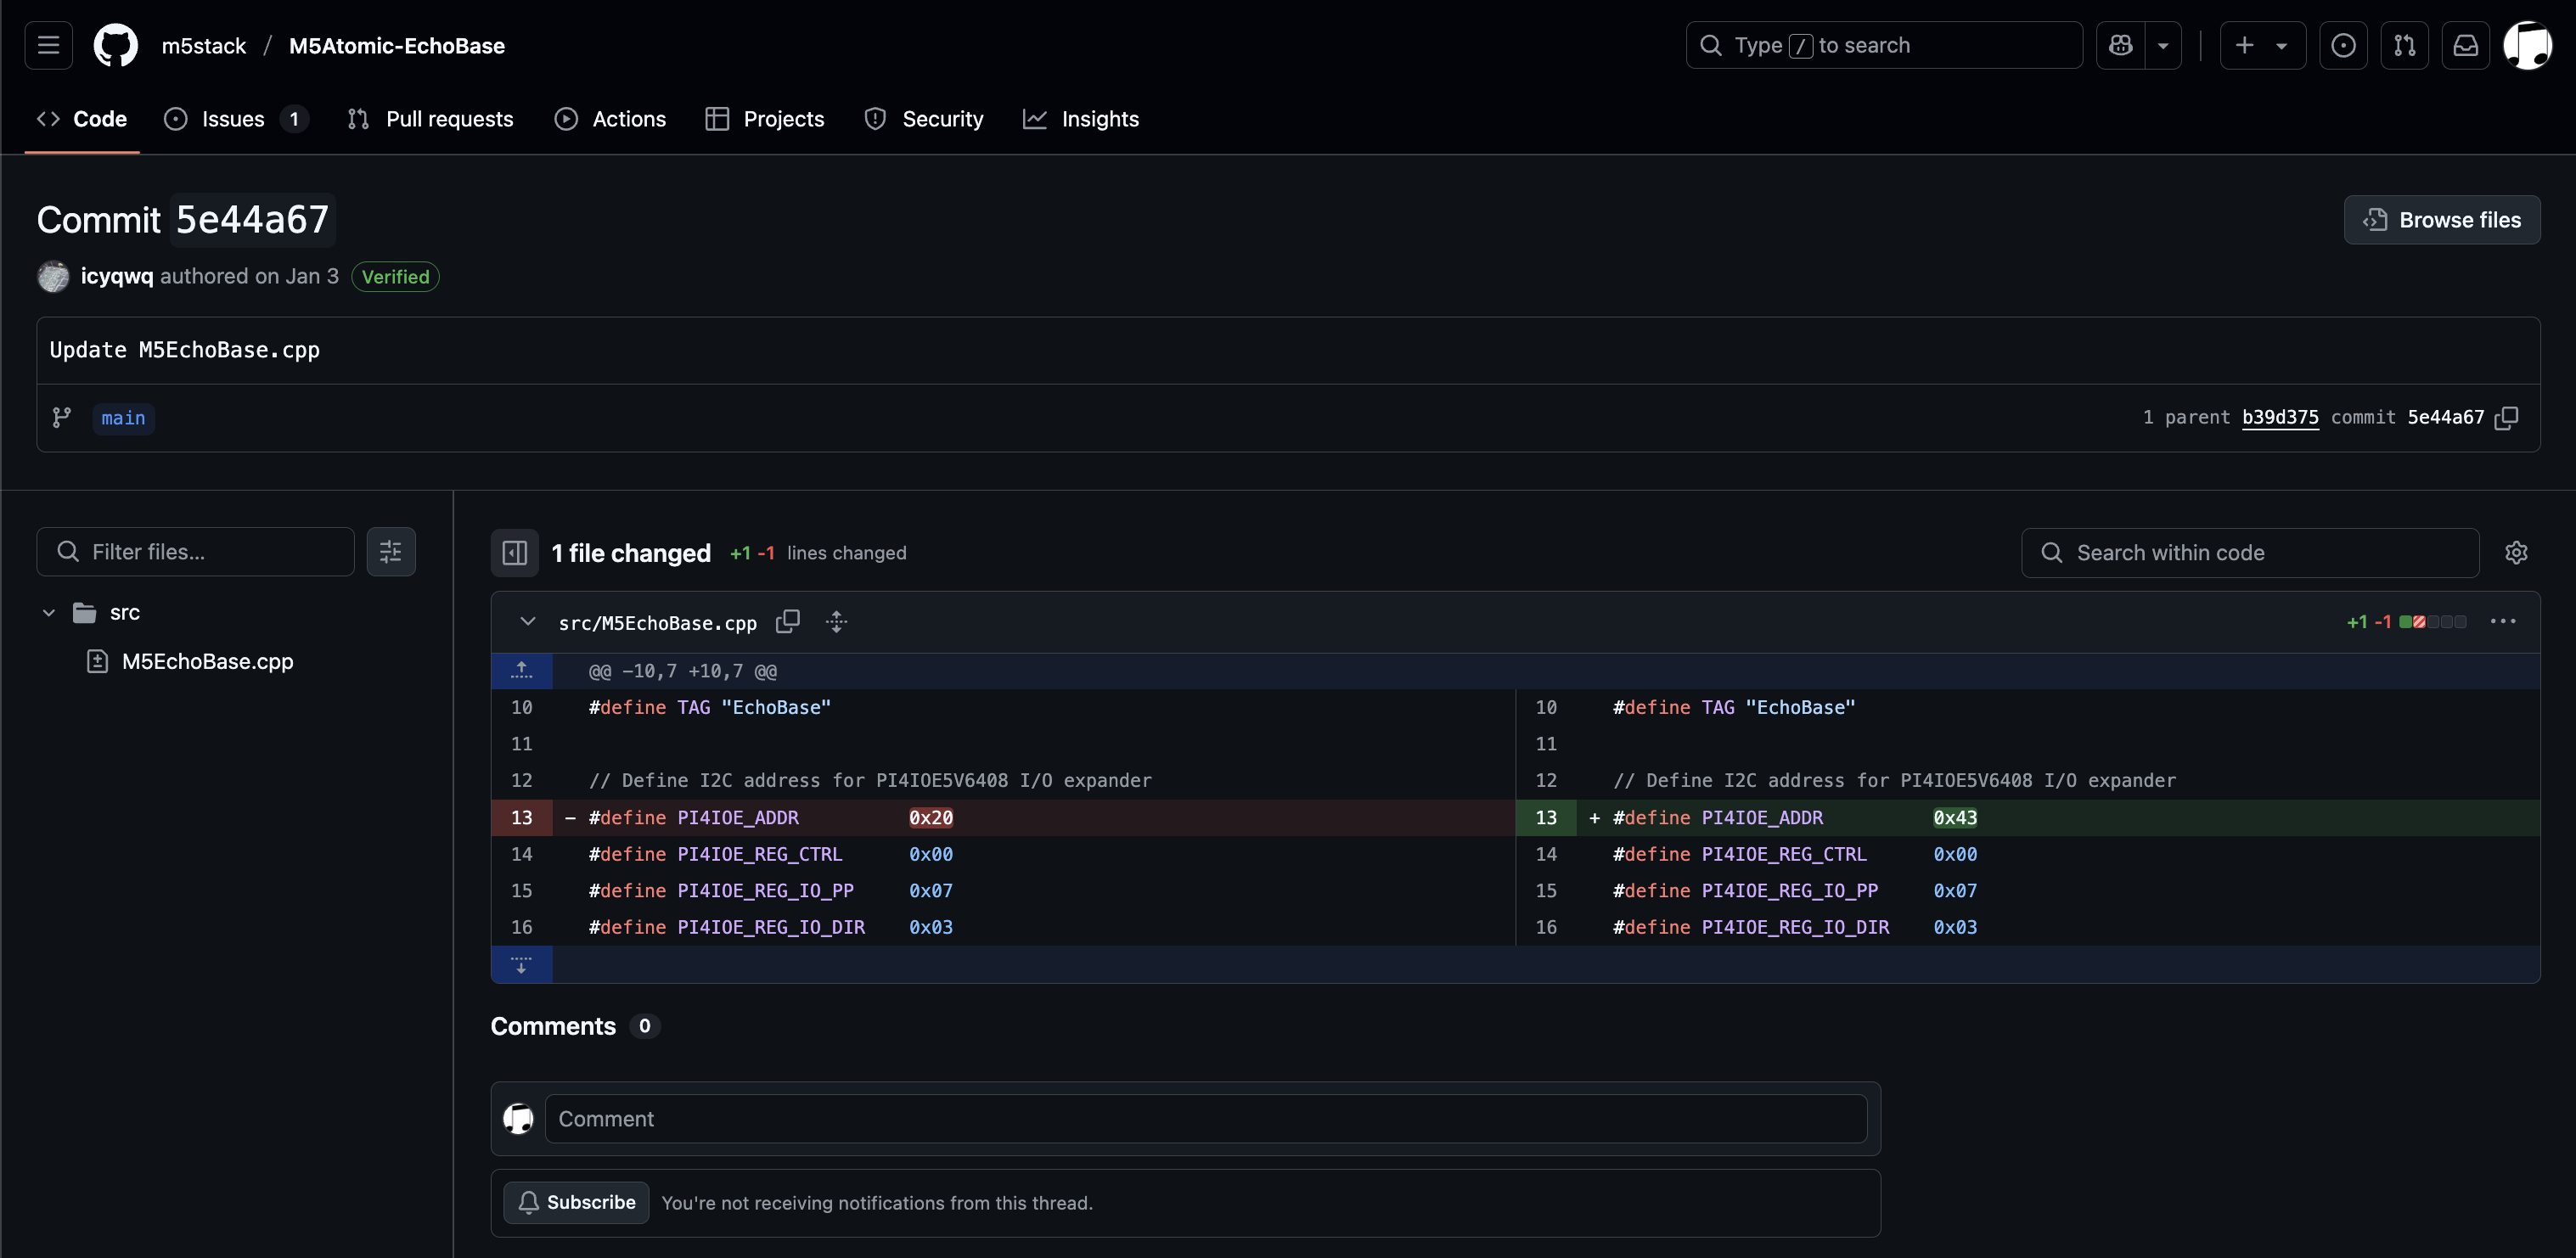Click the GitHub logo home icon
2576x1258 pixels.
115,45
